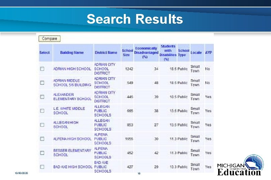Click the School Type column header
The height and width of the screenshot is (180, 271).
[x=184, y=53]
